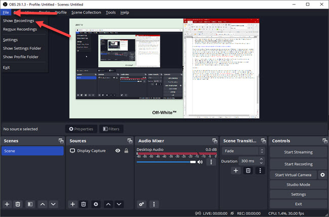Remove selected scene using trash icon
This screenshot has height=217, width=329.
point(18,204)
